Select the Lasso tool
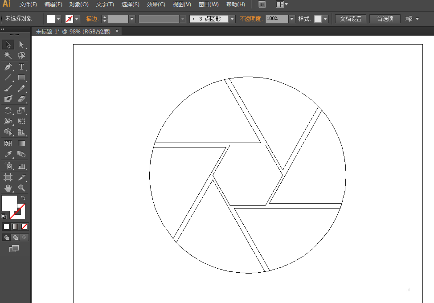Screen dimensions: 434x303 pos(21,55)
